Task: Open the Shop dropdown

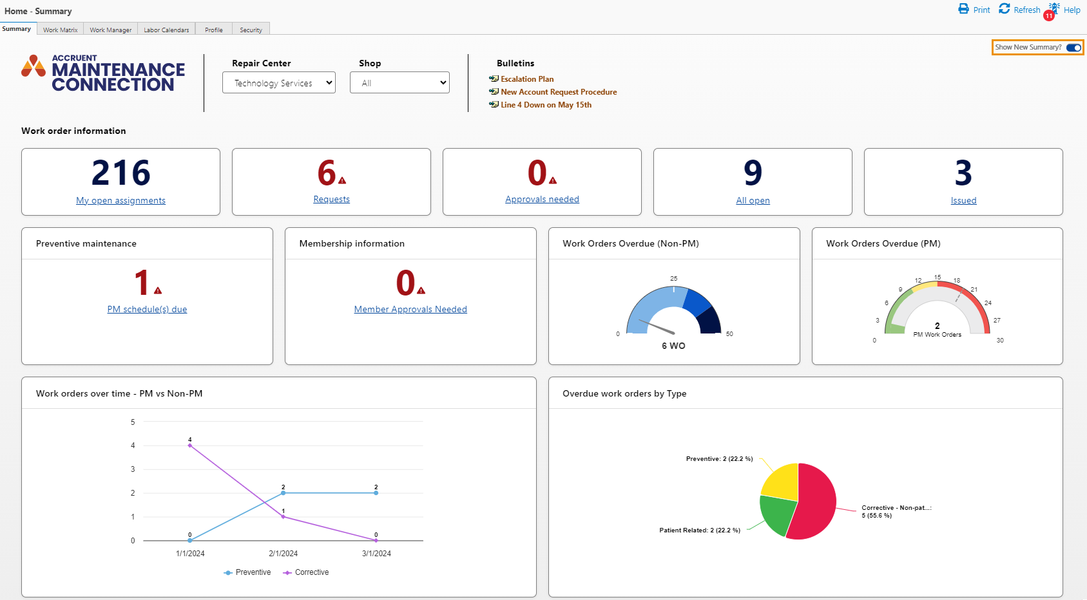Action: 399,82
